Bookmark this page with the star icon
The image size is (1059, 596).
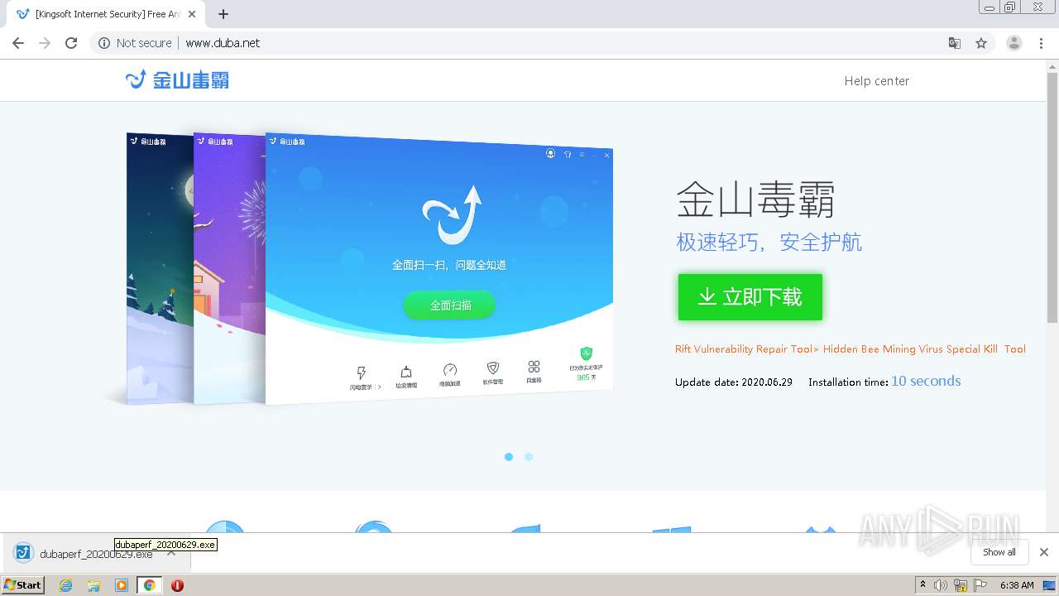[x=981, y=43]
